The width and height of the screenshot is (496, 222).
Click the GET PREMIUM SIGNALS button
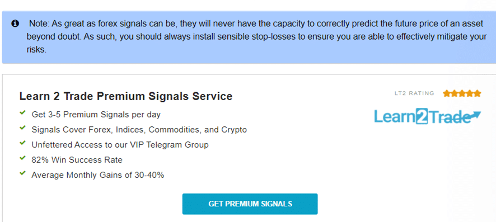coord(250,204)
